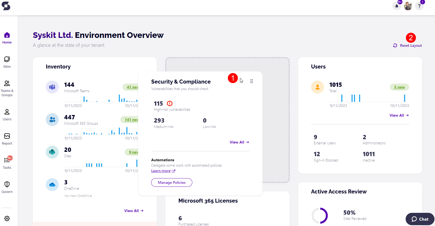Screen dimensions: 435x226
Task: Click the Microsoft Teams icon in Inventory
Action: click(x=52, y=87)
